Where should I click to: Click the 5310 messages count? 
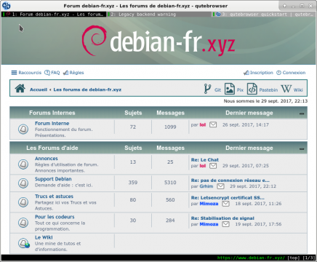click(x=170, y=183)
